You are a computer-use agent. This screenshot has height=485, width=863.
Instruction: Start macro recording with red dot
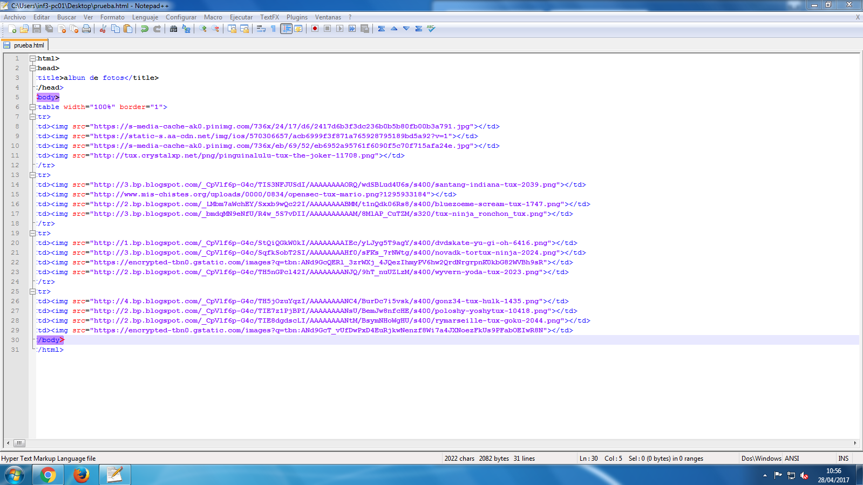[x=315, y=29]
